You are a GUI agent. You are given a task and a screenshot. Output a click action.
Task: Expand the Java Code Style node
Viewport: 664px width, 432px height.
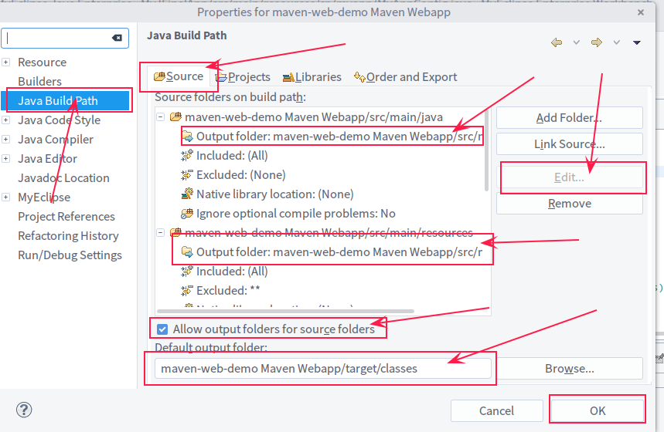click(x=6, y=120)
